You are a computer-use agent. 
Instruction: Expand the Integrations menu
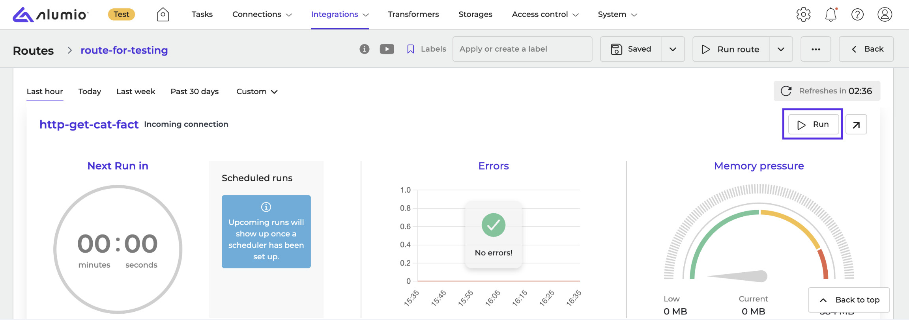(x=340, y=15)
